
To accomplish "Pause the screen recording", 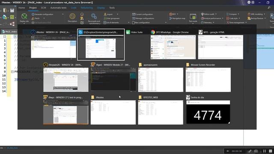I will point(265,151).
